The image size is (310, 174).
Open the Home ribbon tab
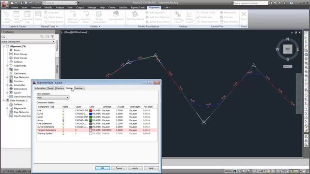point(15,8)
